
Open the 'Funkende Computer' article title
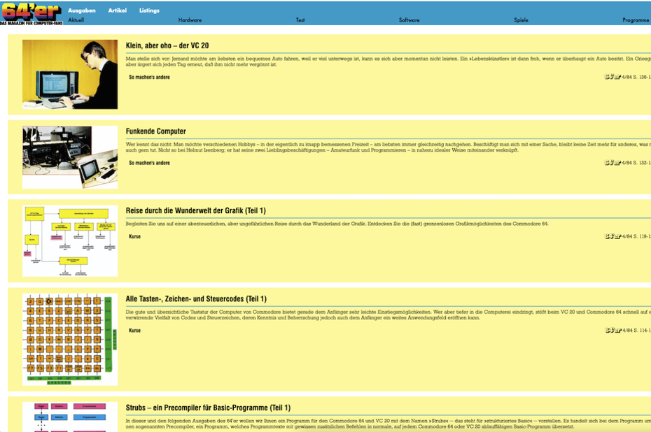155,131
